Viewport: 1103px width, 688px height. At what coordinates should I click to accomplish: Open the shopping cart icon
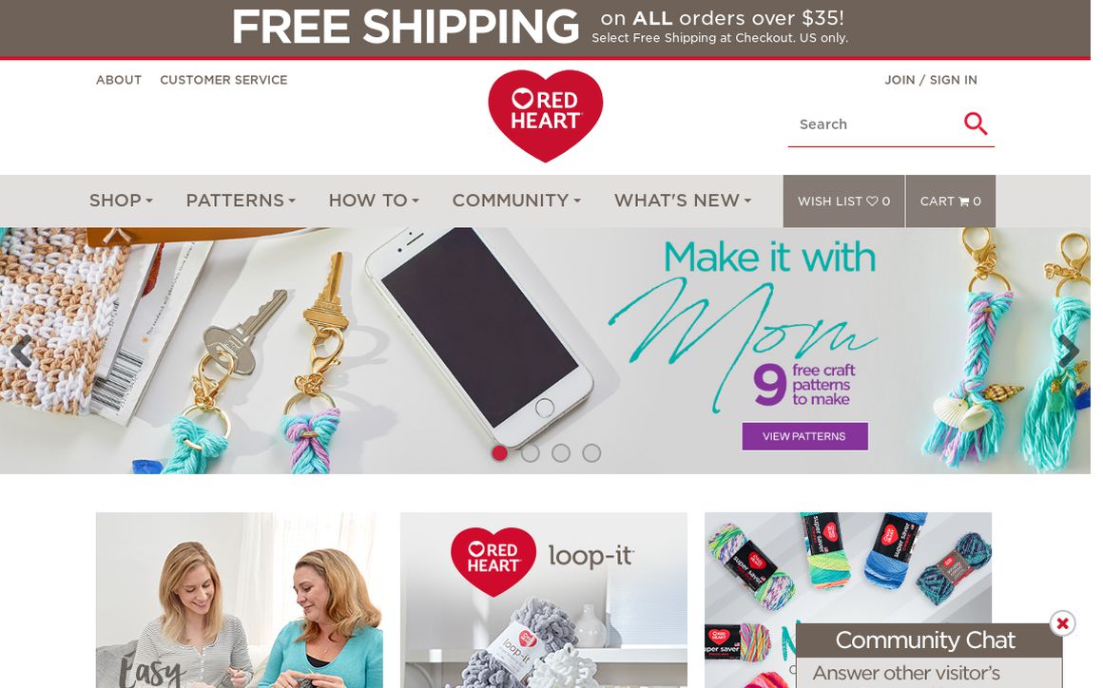pos(964,201)
